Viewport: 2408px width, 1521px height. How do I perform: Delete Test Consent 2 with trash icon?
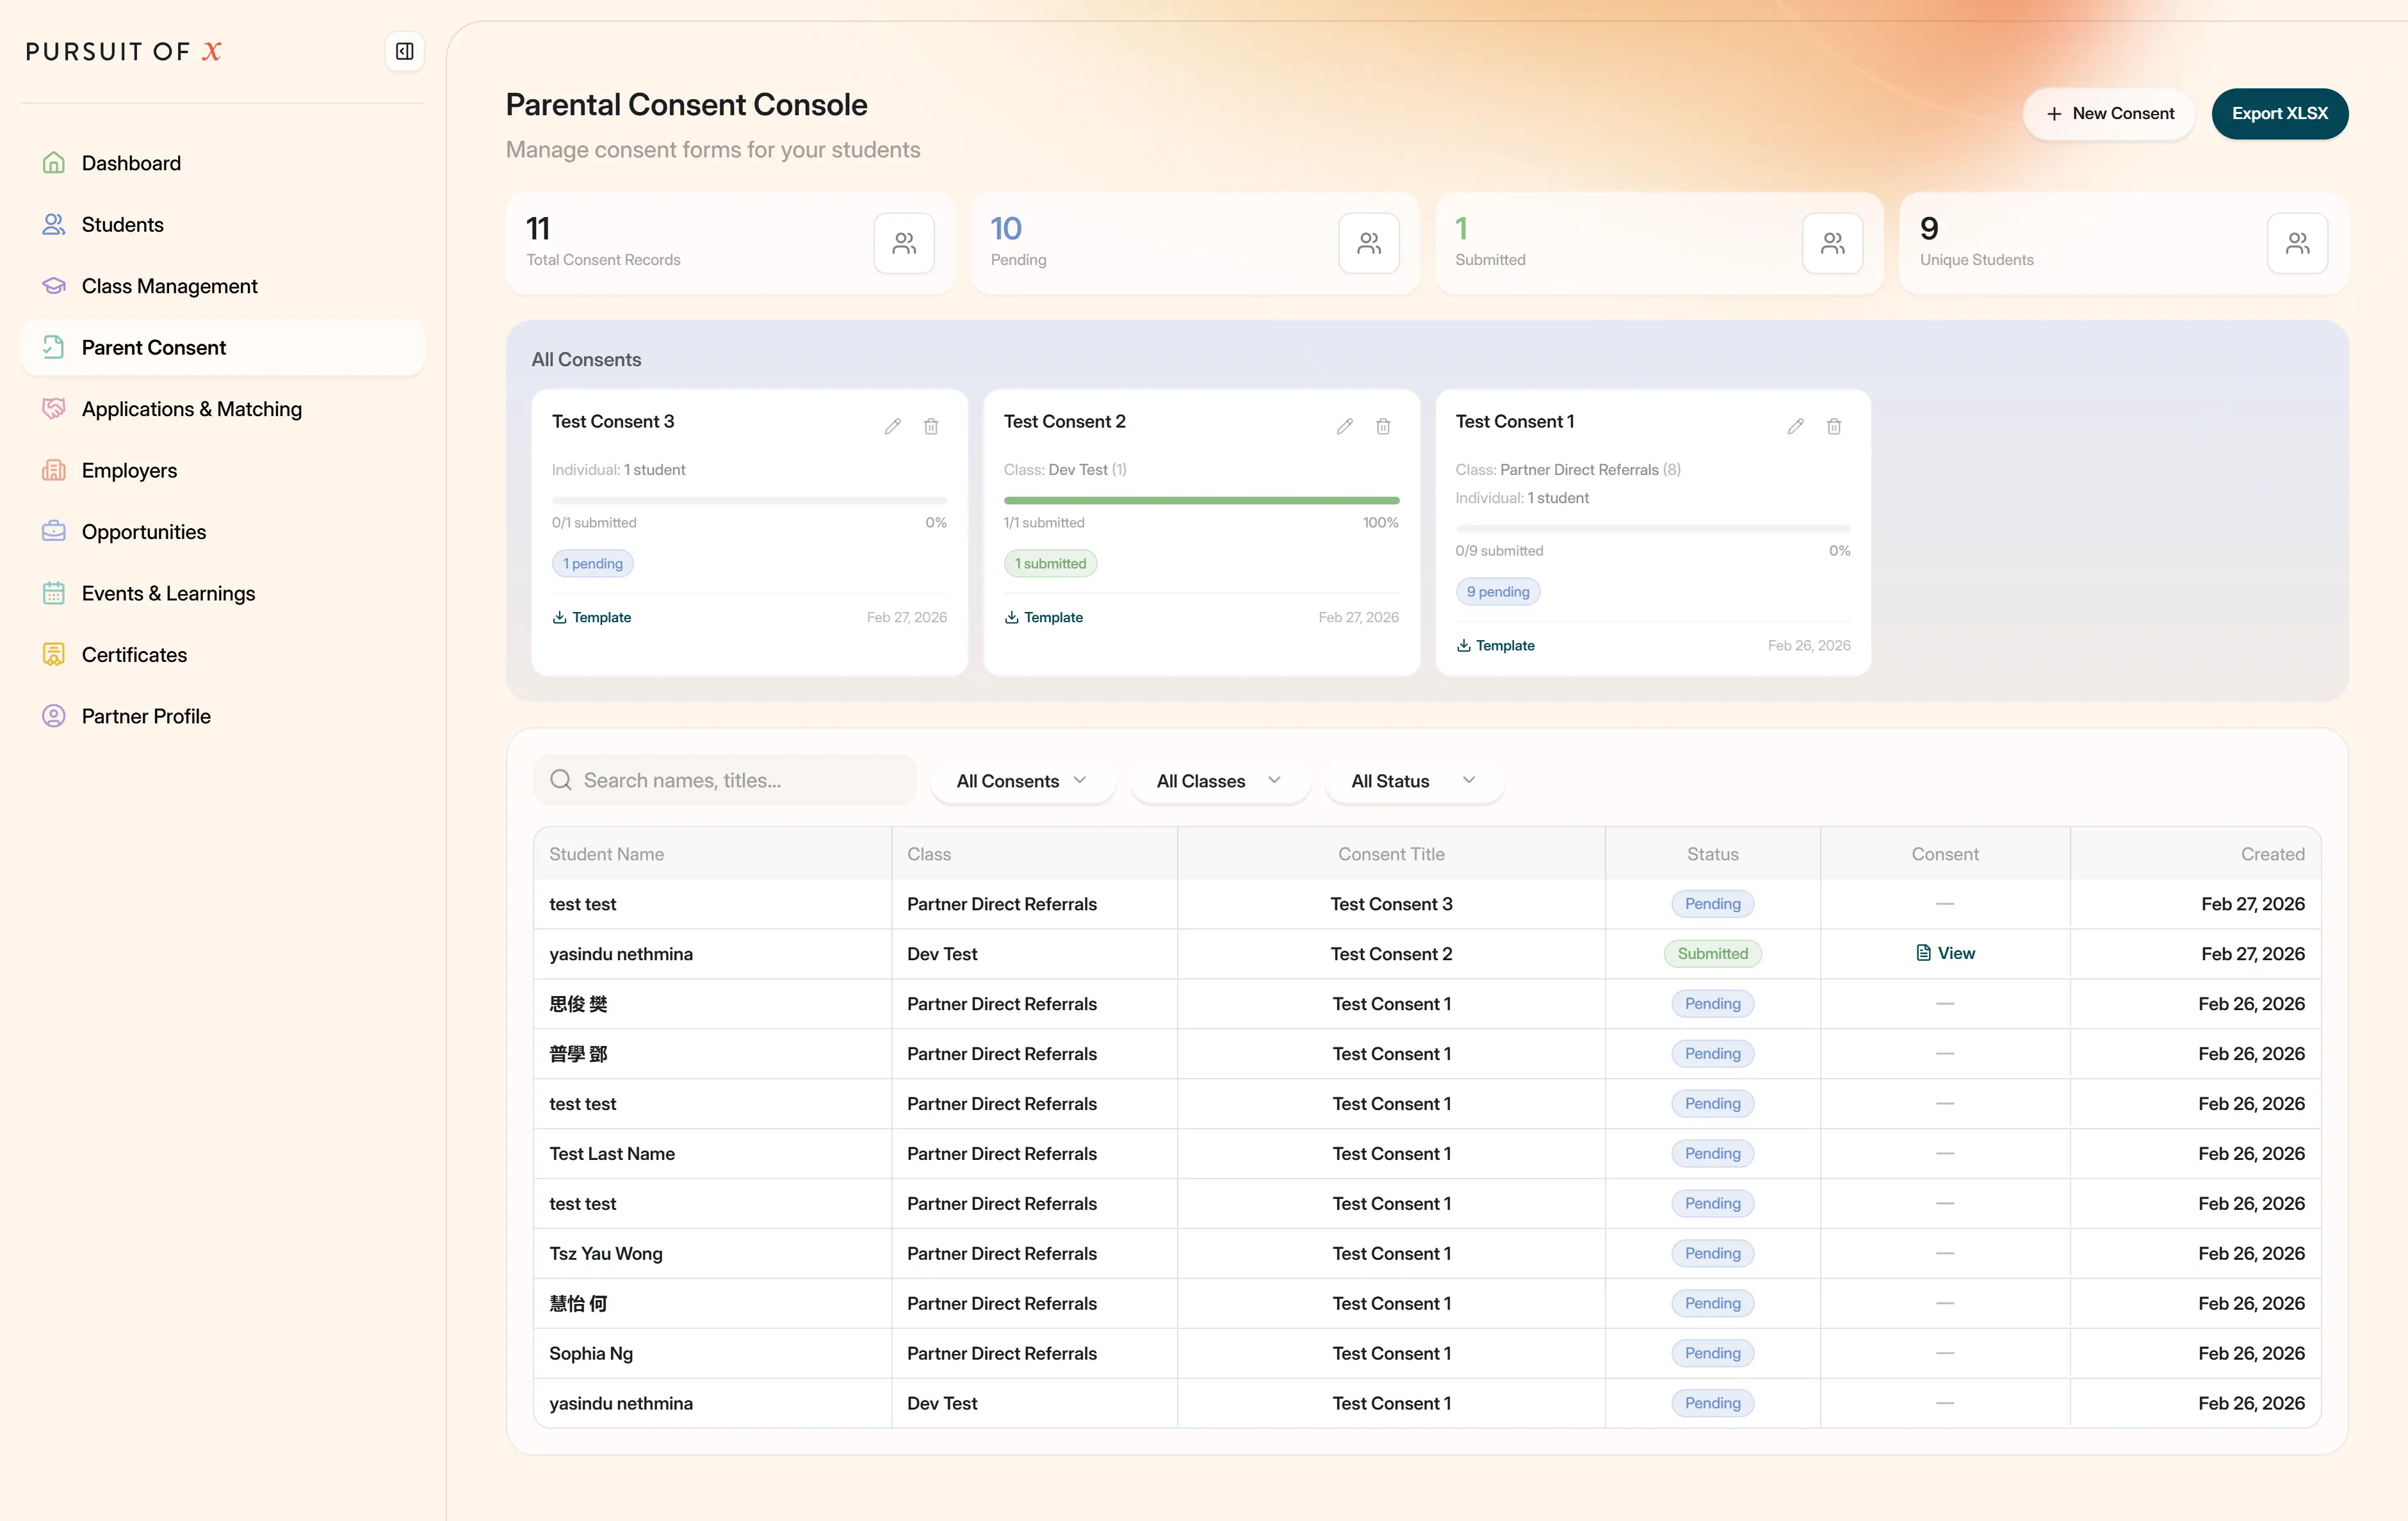[x=1383, y=427]
